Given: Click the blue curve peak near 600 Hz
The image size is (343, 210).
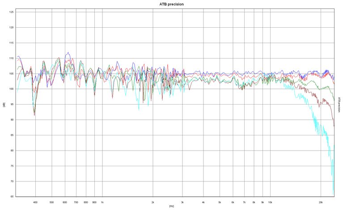Looking at the screenshot, I should [x=68, y=53].
